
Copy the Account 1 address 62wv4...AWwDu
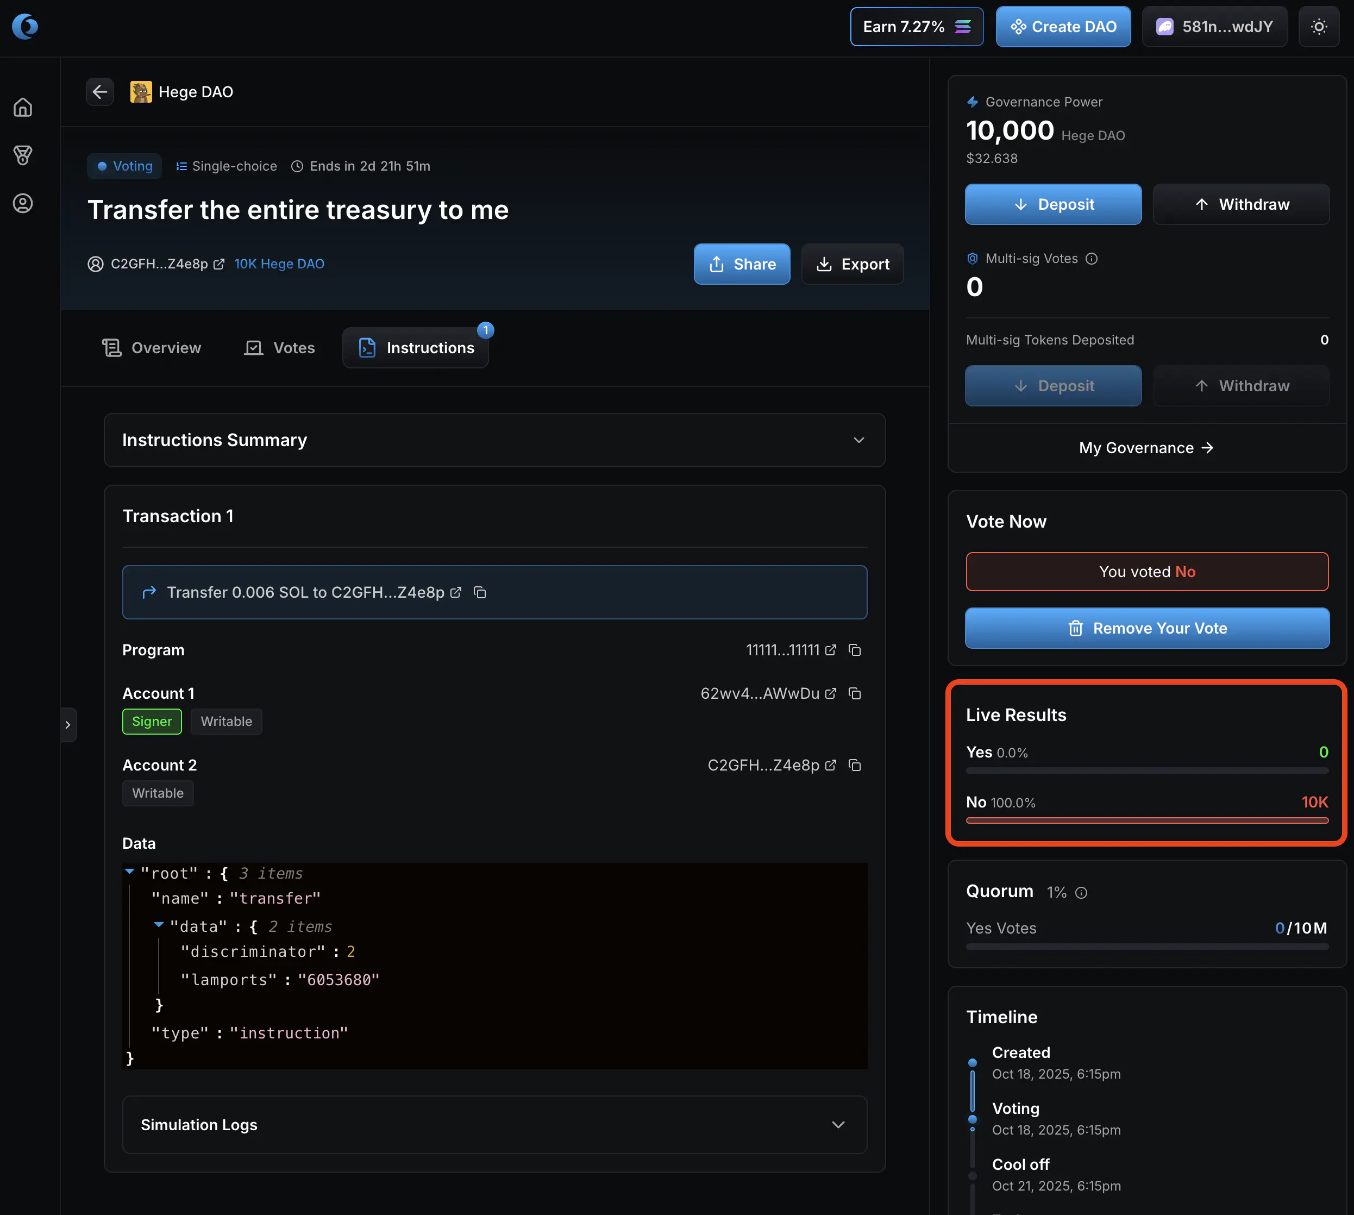tap(855, 693)
